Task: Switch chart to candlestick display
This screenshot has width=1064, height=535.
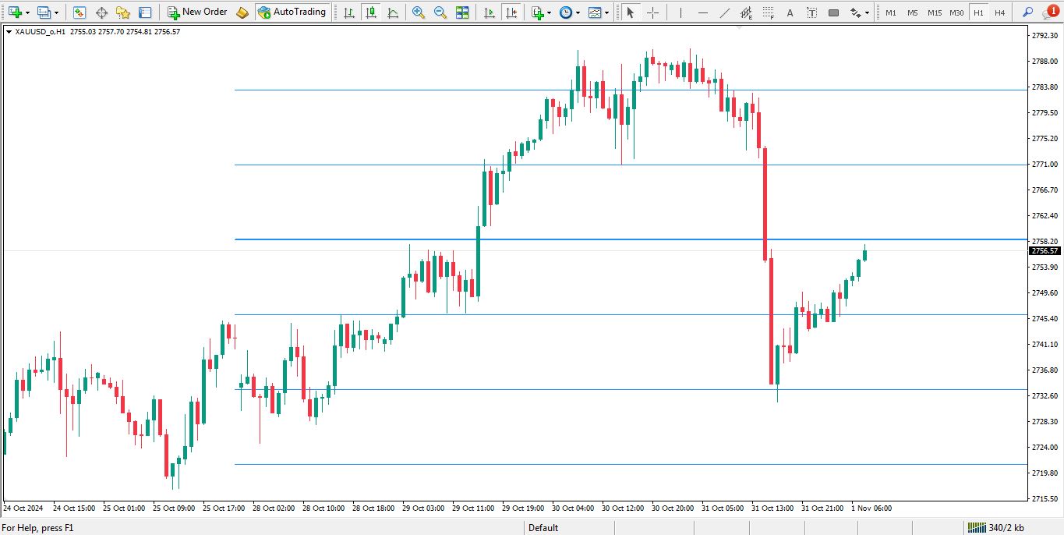Action: click(371, 12)
